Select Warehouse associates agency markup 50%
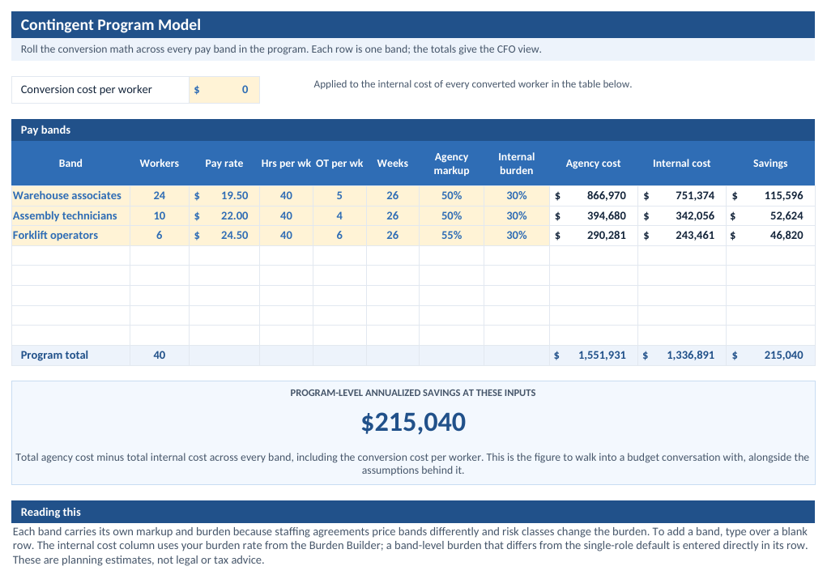827x579 pixels. click(x=451, y=196)
